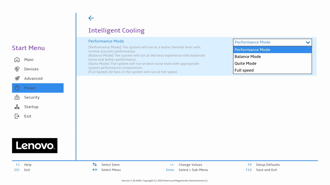Click the Performance Mode combo box field
330x185 pixels.
coord(273,42)
